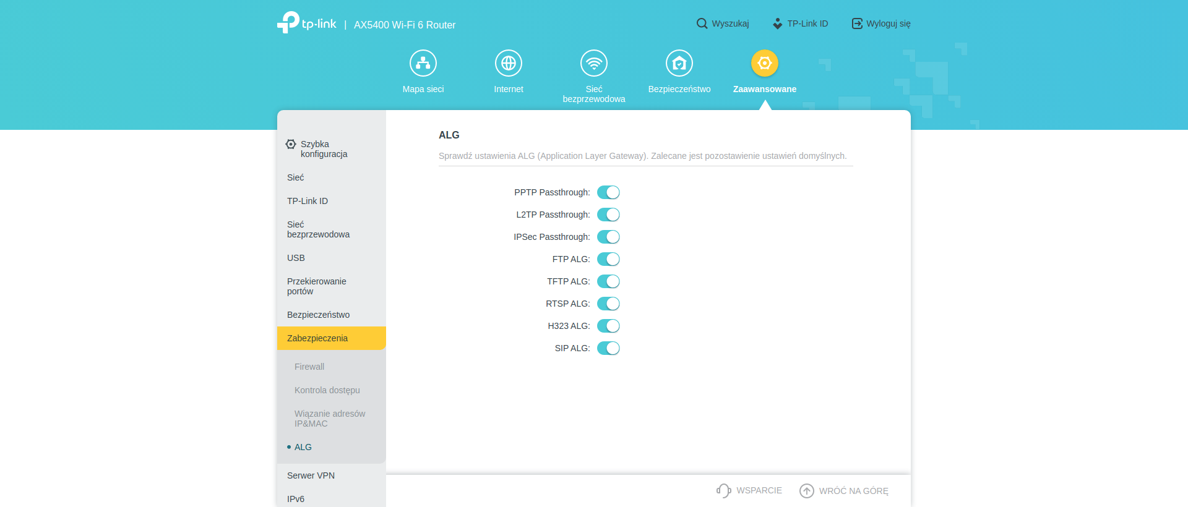Click the Wyszukaj magnifier icon
Image resolution: width=1188 pixels, height=507 pixels.
[x=702, y=23]
